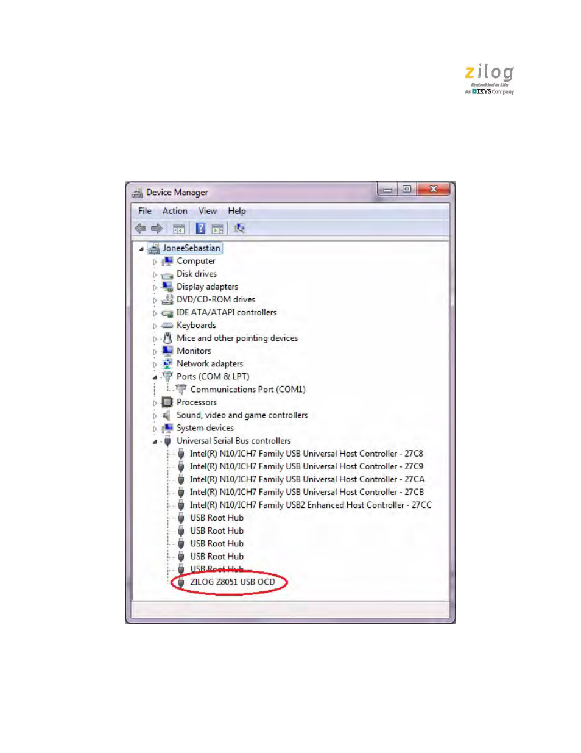Collapse the Universal Serial Bus controllers node

[x=155, y=441]
